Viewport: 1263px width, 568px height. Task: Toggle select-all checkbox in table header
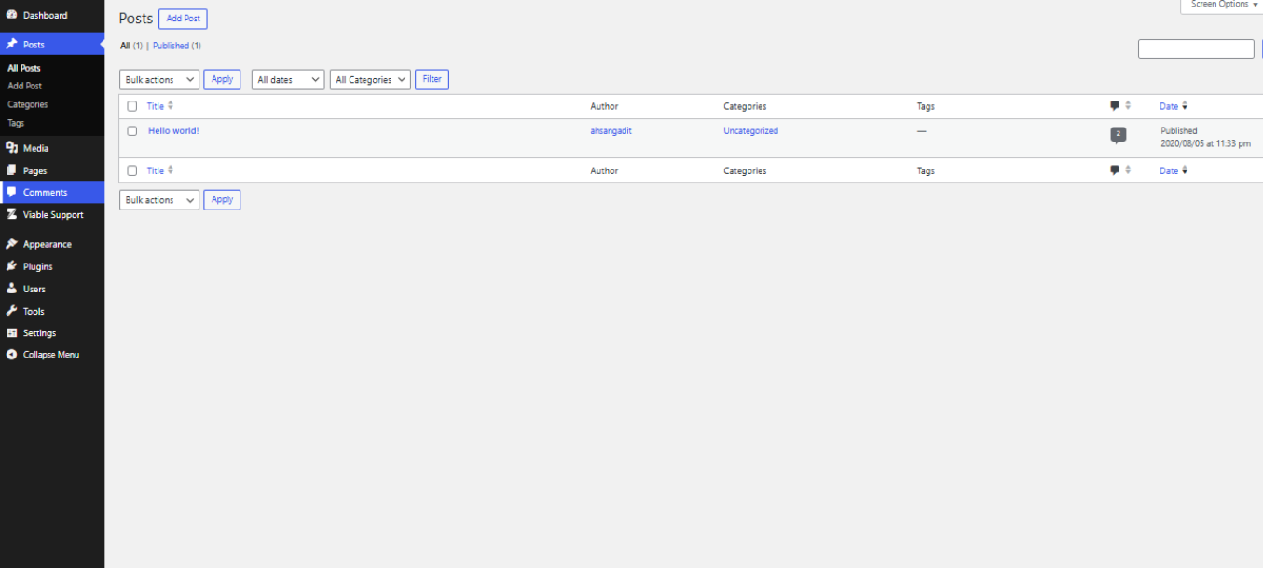tap(132, 106)
